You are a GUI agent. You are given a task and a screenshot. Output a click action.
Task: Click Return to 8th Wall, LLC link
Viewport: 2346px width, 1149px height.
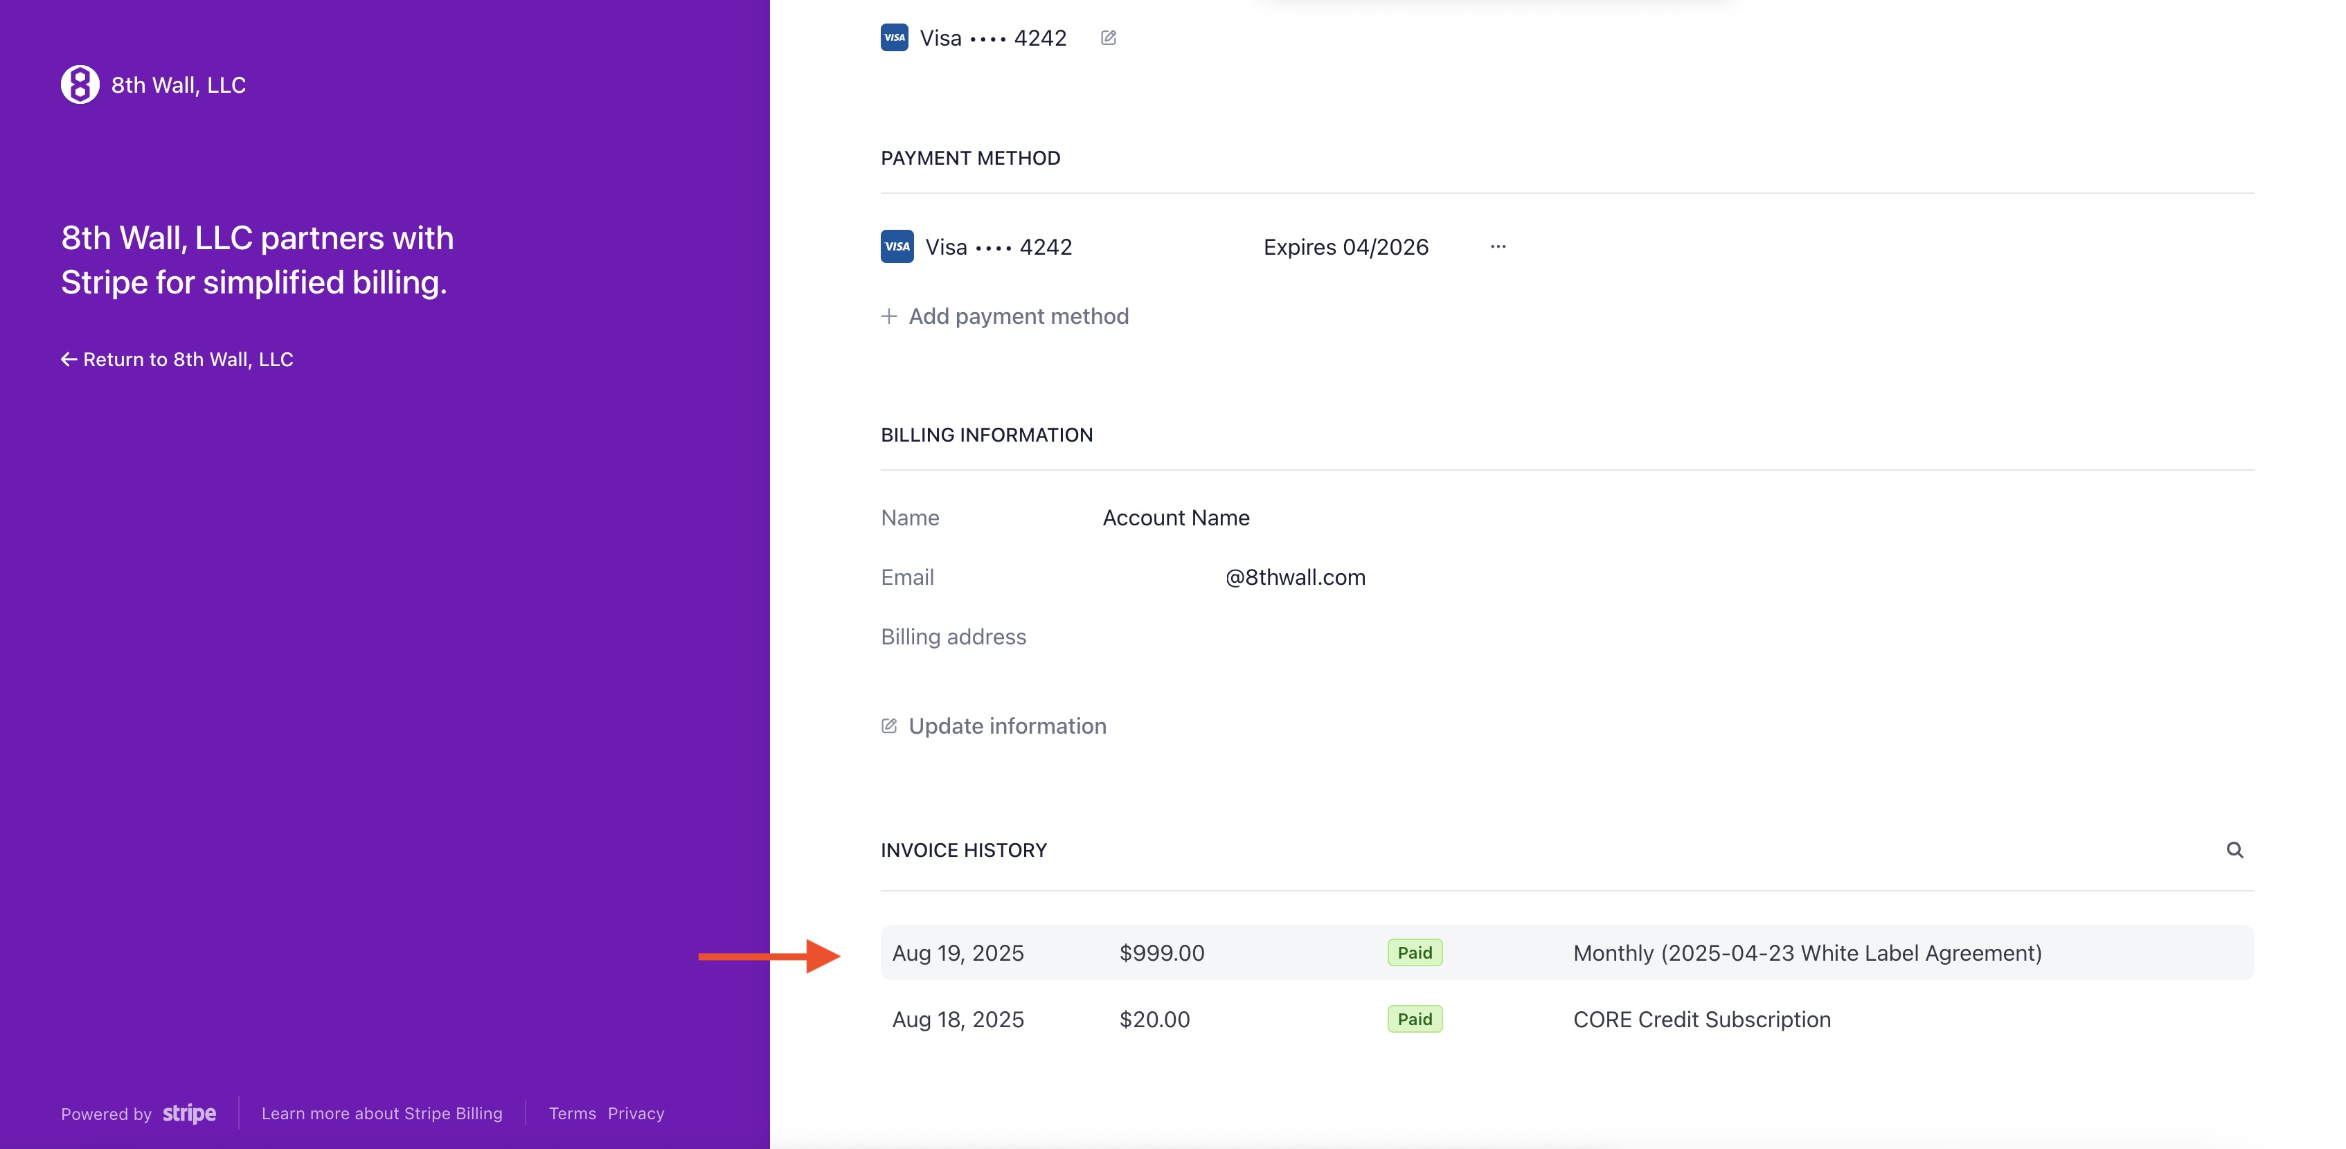click(x=188, y=360)
